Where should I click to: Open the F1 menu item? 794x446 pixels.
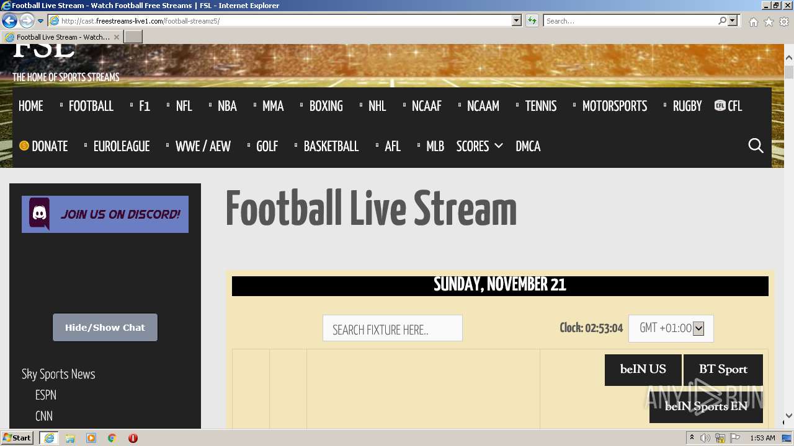pos(145,106)
